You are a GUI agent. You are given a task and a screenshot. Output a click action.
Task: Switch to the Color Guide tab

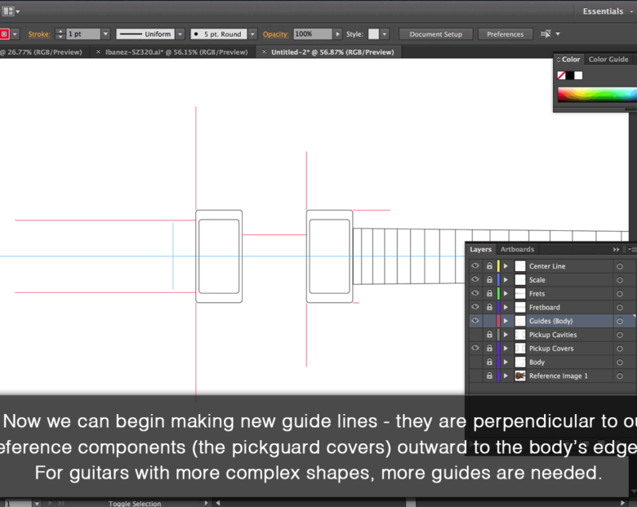[608, 60]
